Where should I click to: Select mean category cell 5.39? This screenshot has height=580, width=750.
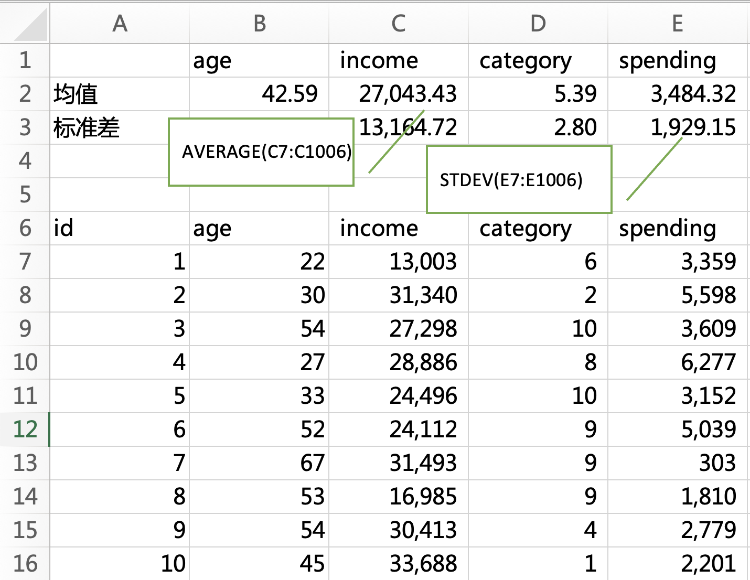click(x=538, y=94)
